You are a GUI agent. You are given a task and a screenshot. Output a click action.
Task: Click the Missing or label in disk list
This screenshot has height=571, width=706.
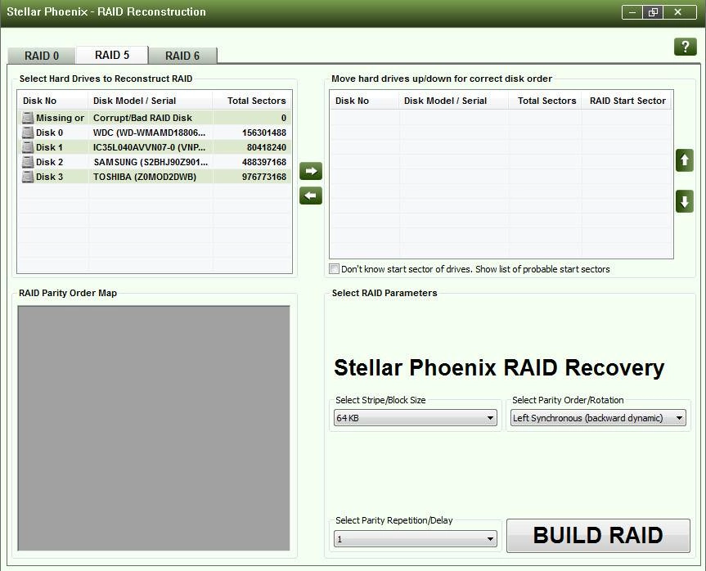tap(60, 118)
